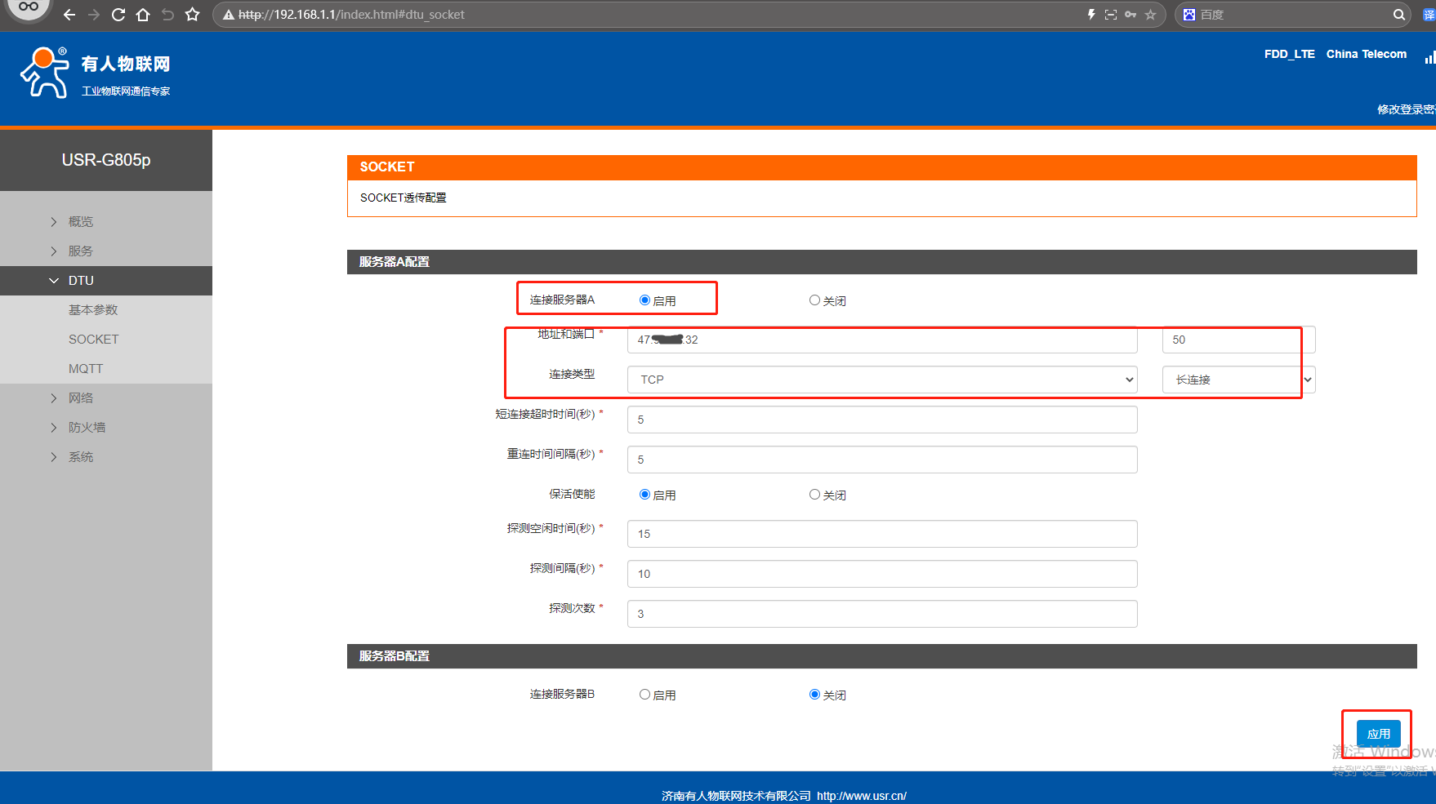Viewport: 1436px width, 804px height.
Task: Click the port field showing 50
Action: click(x=1238, y=340)
